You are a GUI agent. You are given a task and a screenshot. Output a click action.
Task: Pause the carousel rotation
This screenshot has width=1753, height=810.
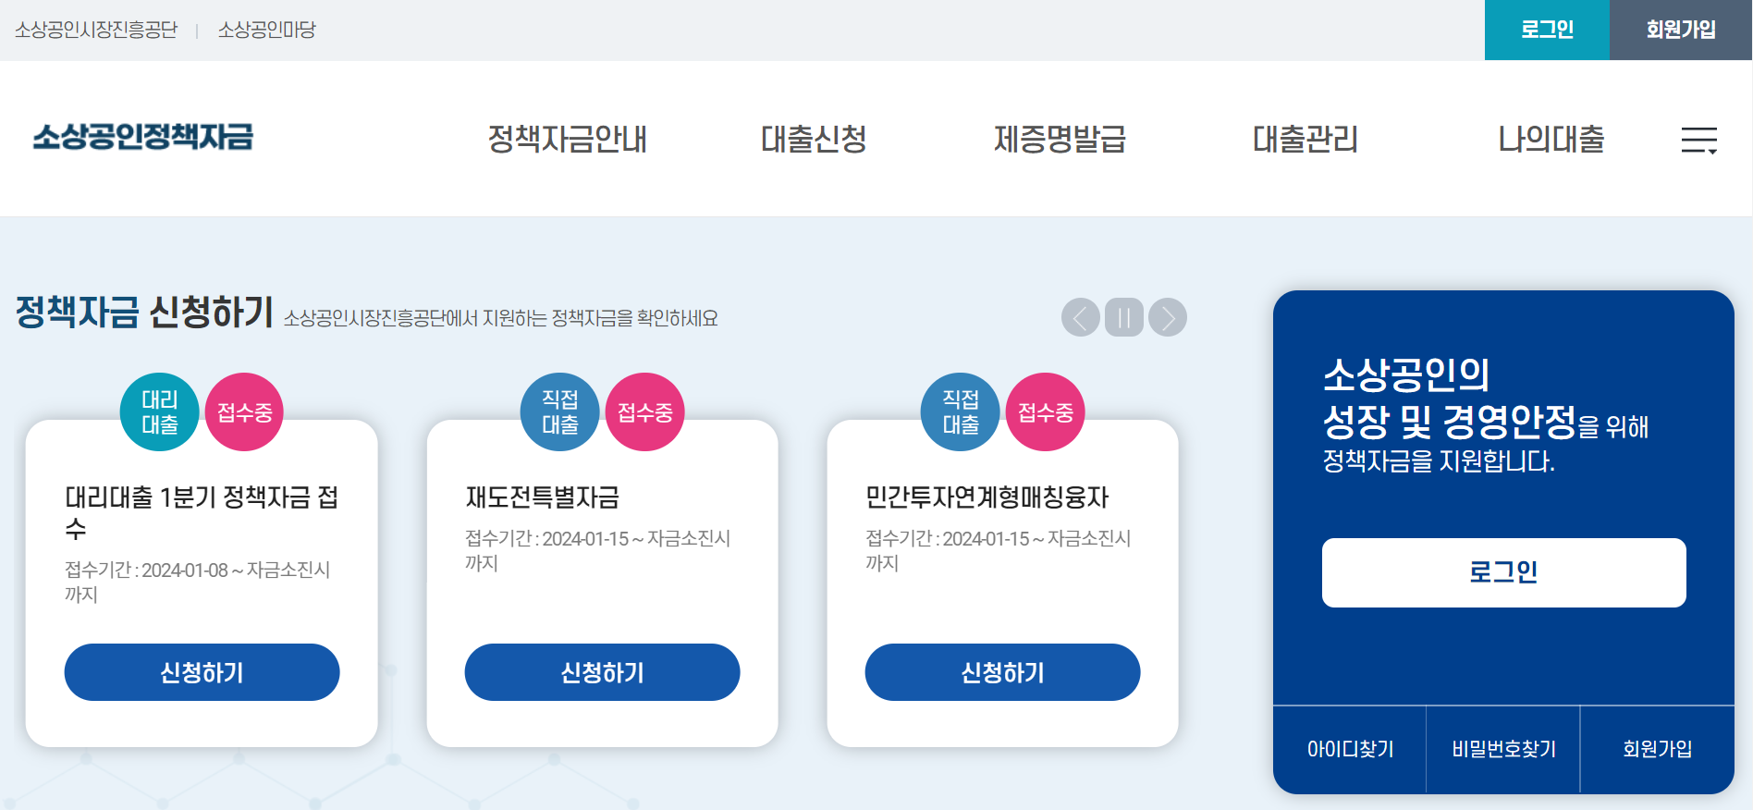click(1123, 317)
